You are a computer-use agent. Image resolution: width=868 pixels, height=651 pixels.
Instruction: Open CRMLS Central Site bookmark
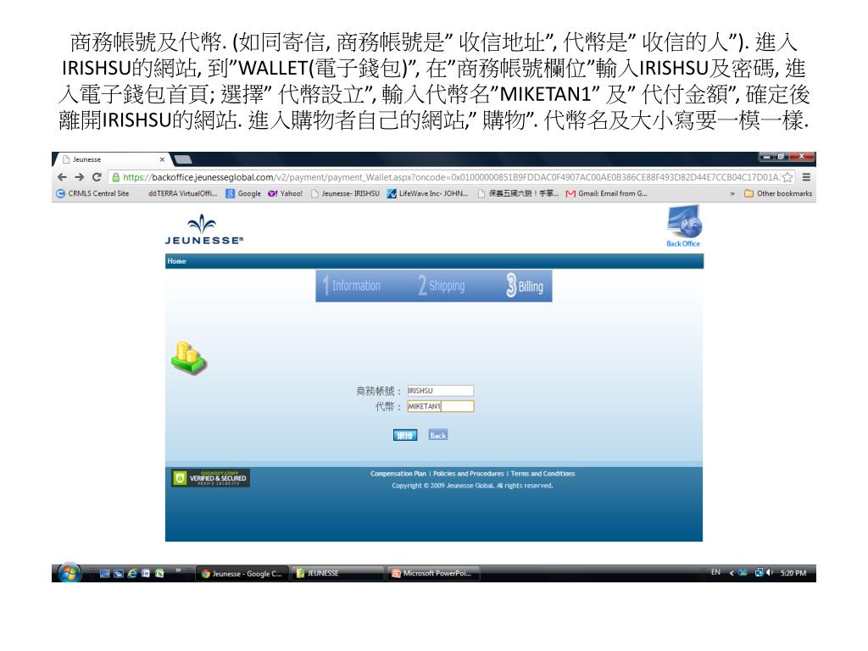point(93,193)
